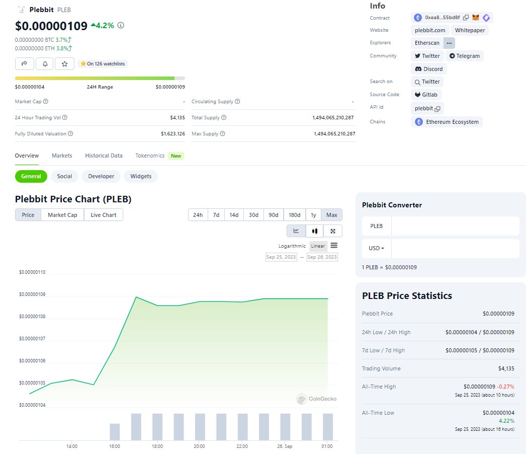Open chart hamburger menu icon
The width and height of the screenshot is (528, 454).
click(334, 245)
